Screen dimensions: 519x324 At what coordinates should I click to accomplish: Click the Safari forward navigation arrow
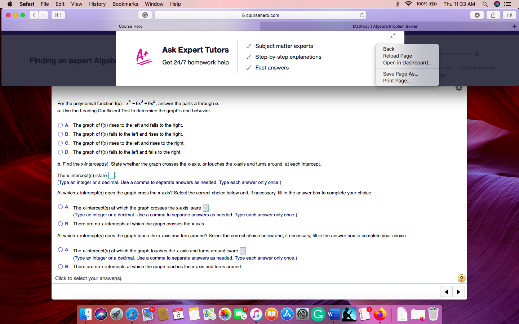point(43,15)
